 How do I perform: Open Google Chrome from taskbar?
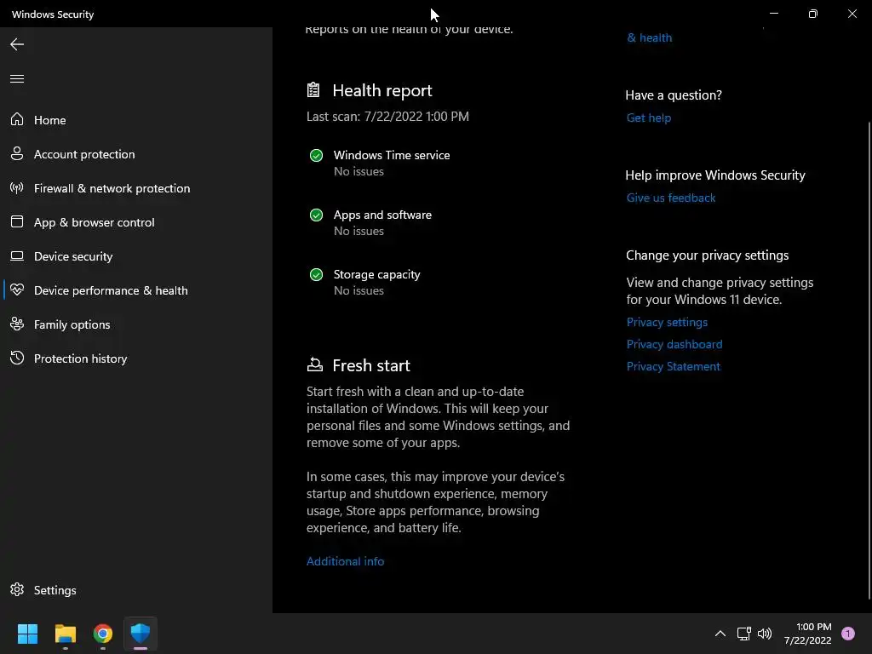point(102,633)
